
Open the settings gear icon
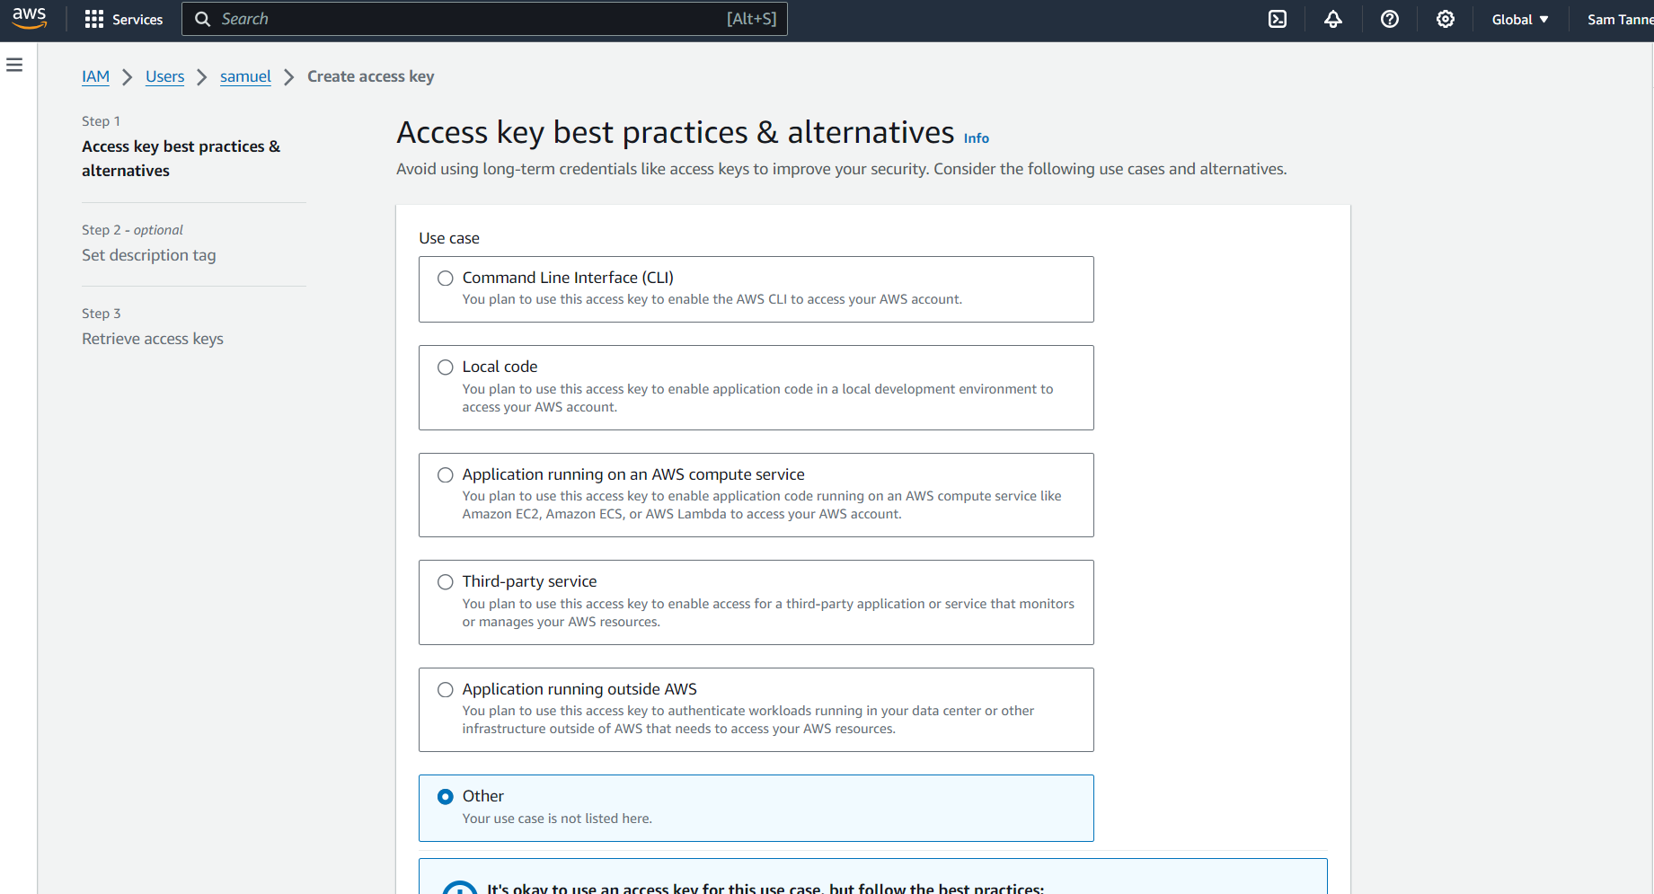[x=1445, y=19]
